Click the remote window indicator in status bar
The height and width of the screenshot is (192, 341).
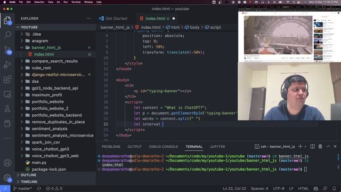point(5,188)
